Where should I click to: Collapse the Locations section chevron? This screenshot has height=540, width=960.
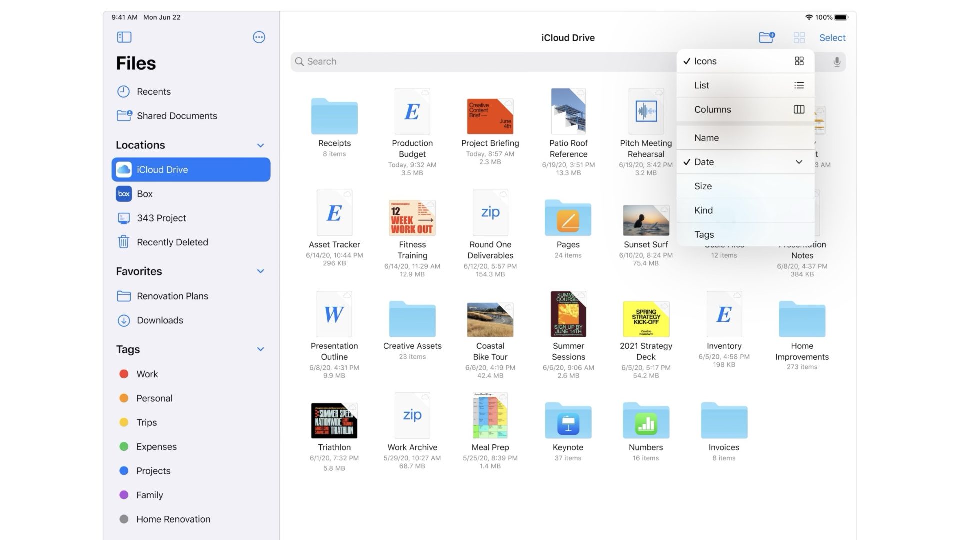click(260, 145)
